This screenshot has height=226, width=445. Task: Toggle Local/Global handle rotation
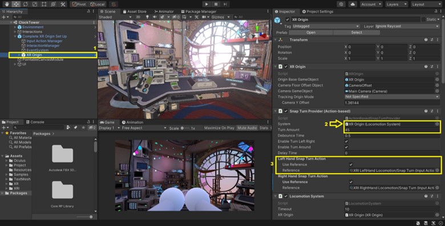98,4
